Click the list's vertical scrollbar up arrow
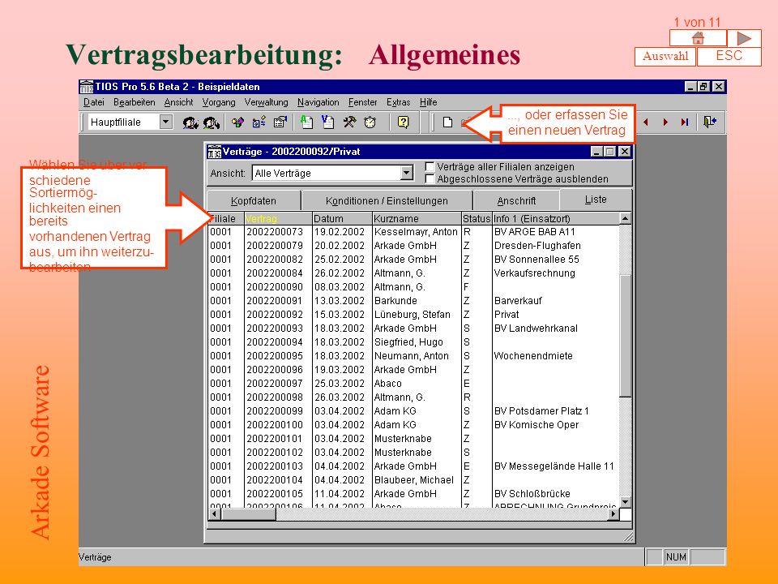Viewport: 778px width, 584px height. [625, 218]
